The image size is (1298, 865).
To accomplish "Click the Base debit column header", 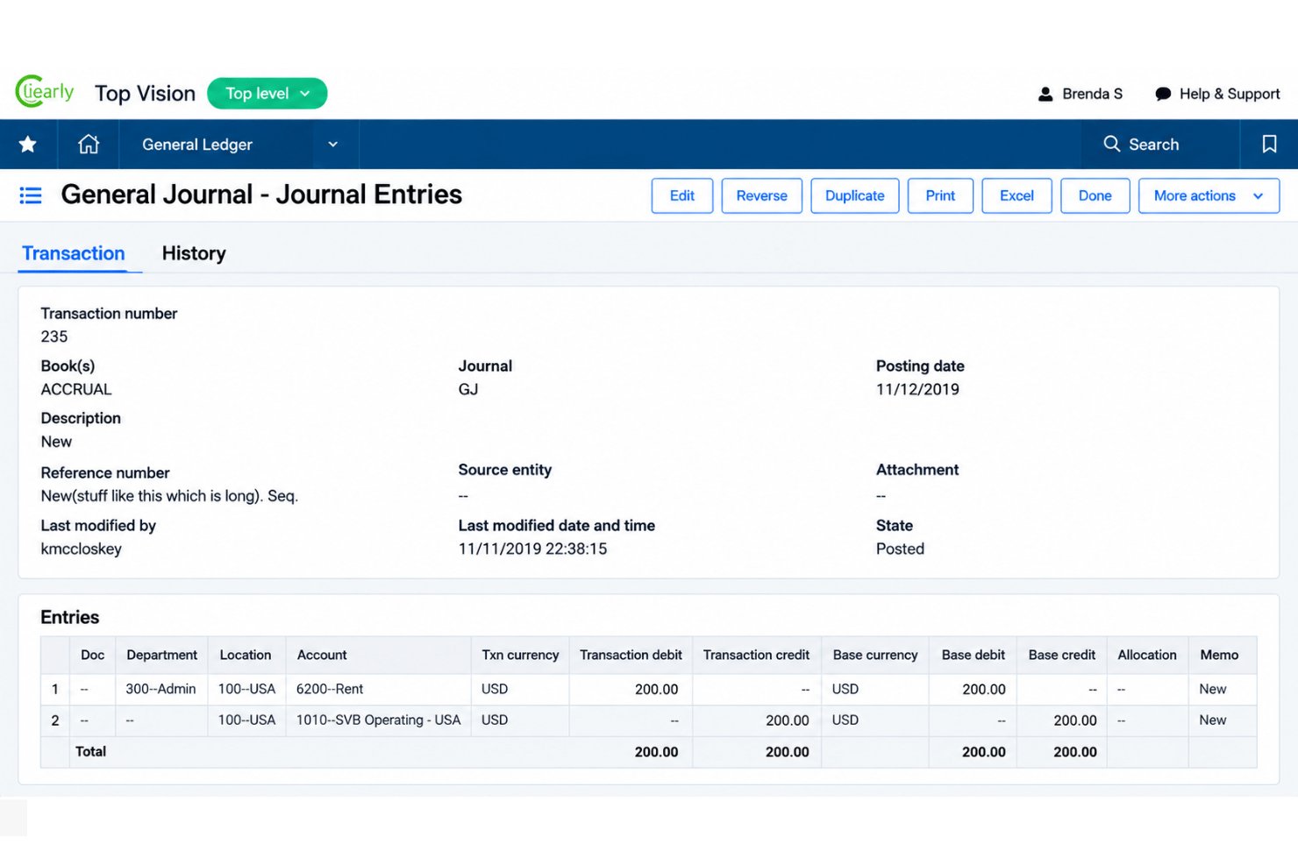I will coord(973,655).
